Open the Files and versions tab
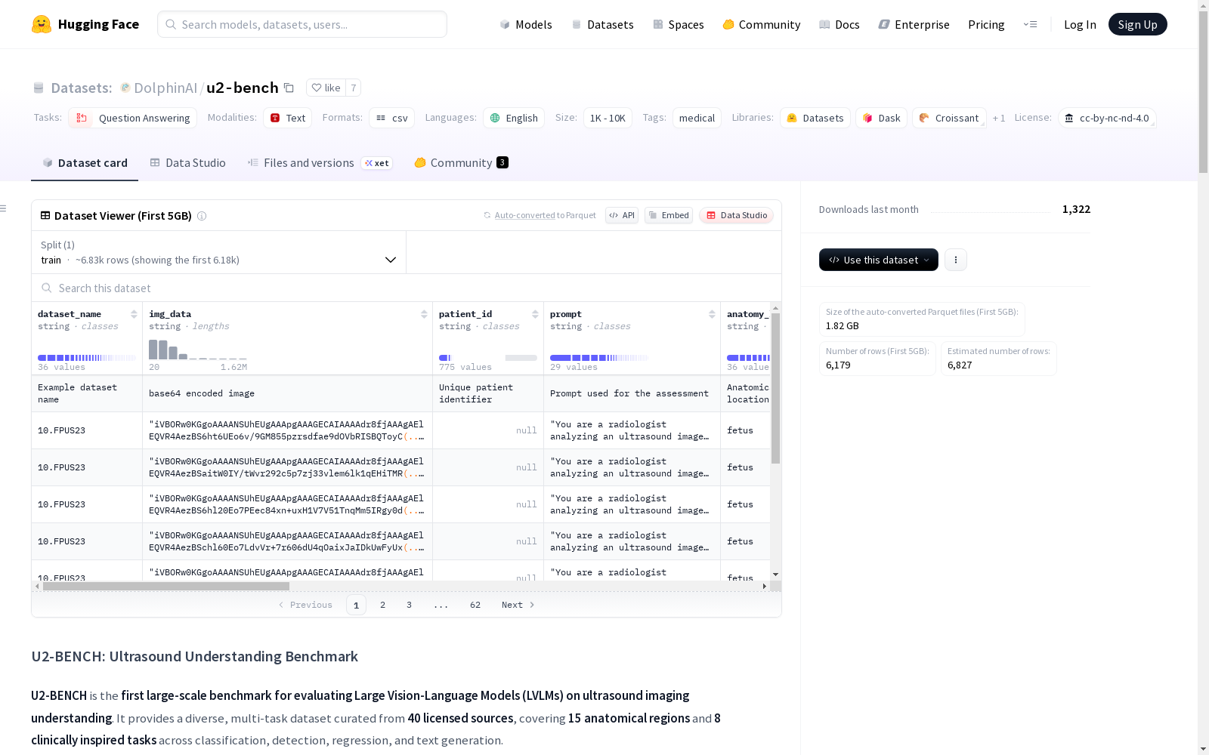Screen dimensions: 1209x755 (320, 163)
